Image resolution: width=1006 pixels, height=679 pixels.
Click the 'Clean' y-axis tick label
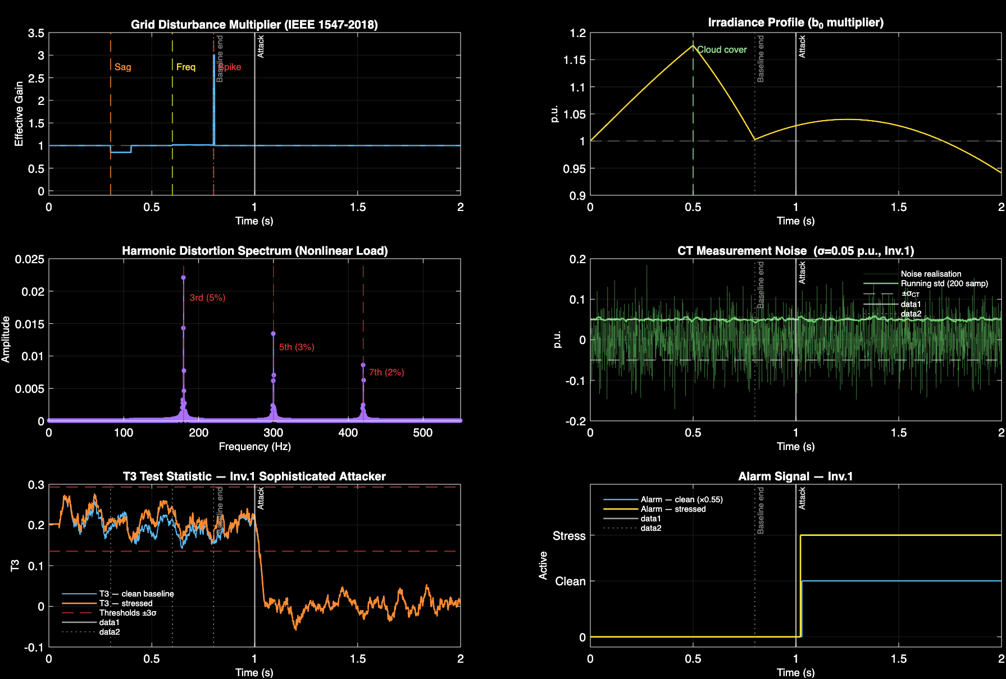tap(570, 581)
